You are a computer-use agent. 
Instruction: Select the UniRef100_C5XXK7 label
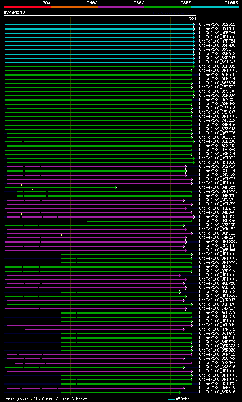(x=217, y=112)
